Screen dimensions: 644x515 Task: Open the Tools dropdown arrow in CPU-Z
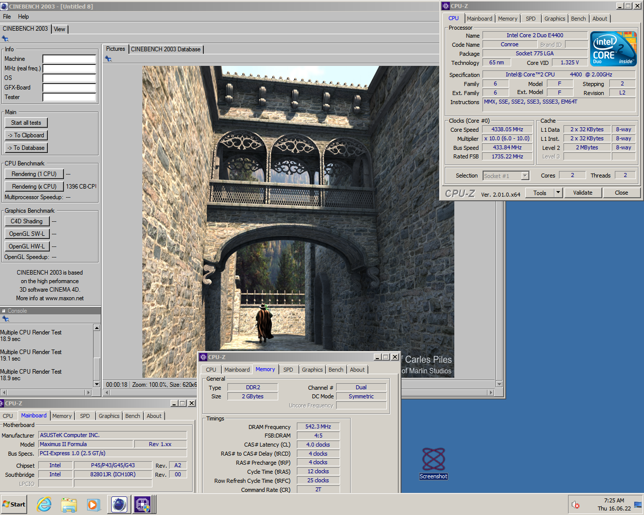(558, 193)
